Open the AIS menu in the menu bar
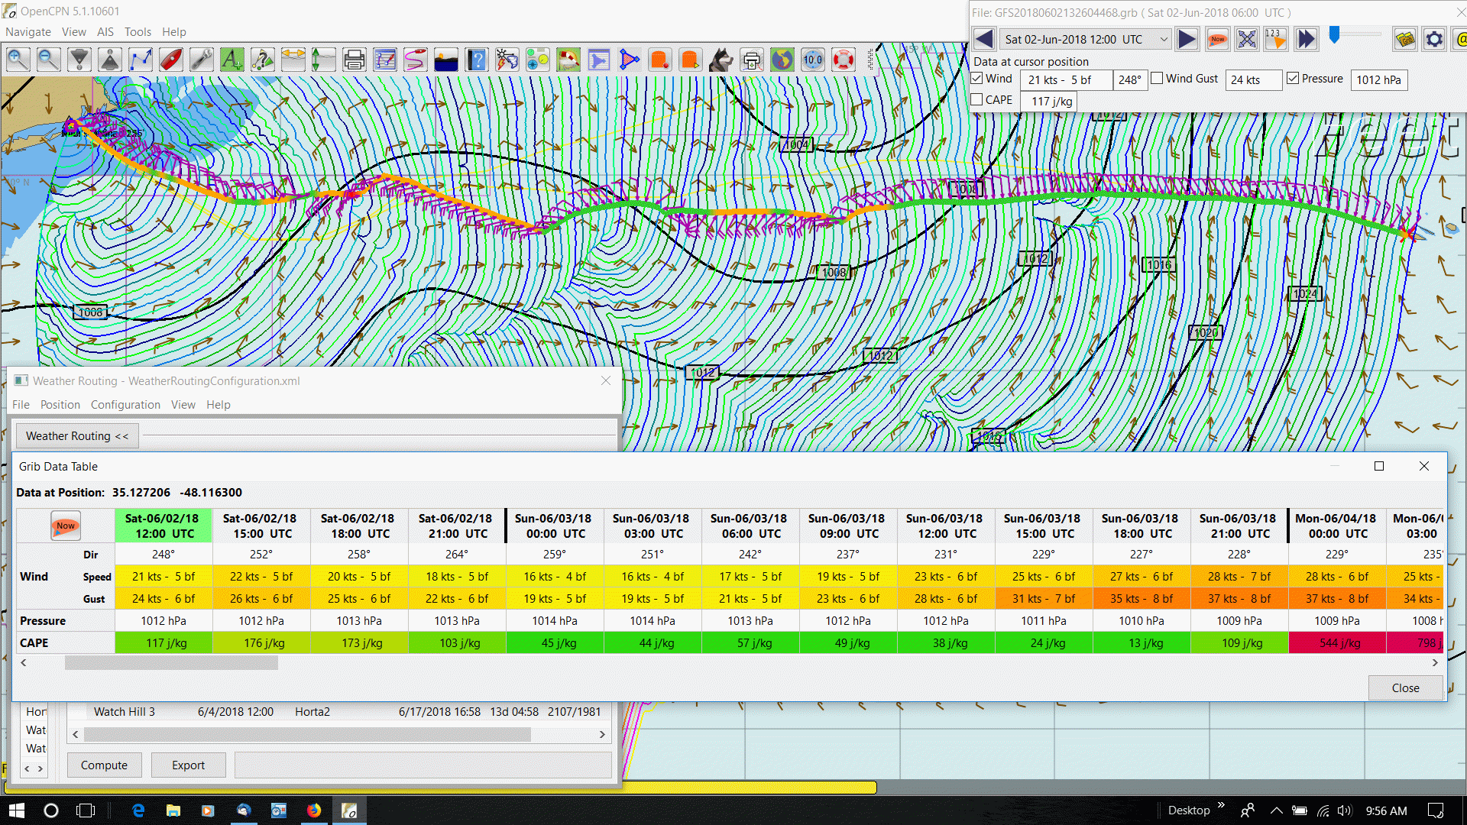Image resolution: width=1467 pixels, height=825 pixels. pos(105,31)
